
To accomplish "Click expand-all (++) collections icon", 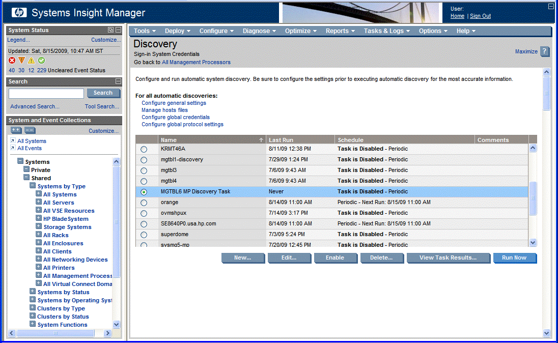I will click(16, 130).
